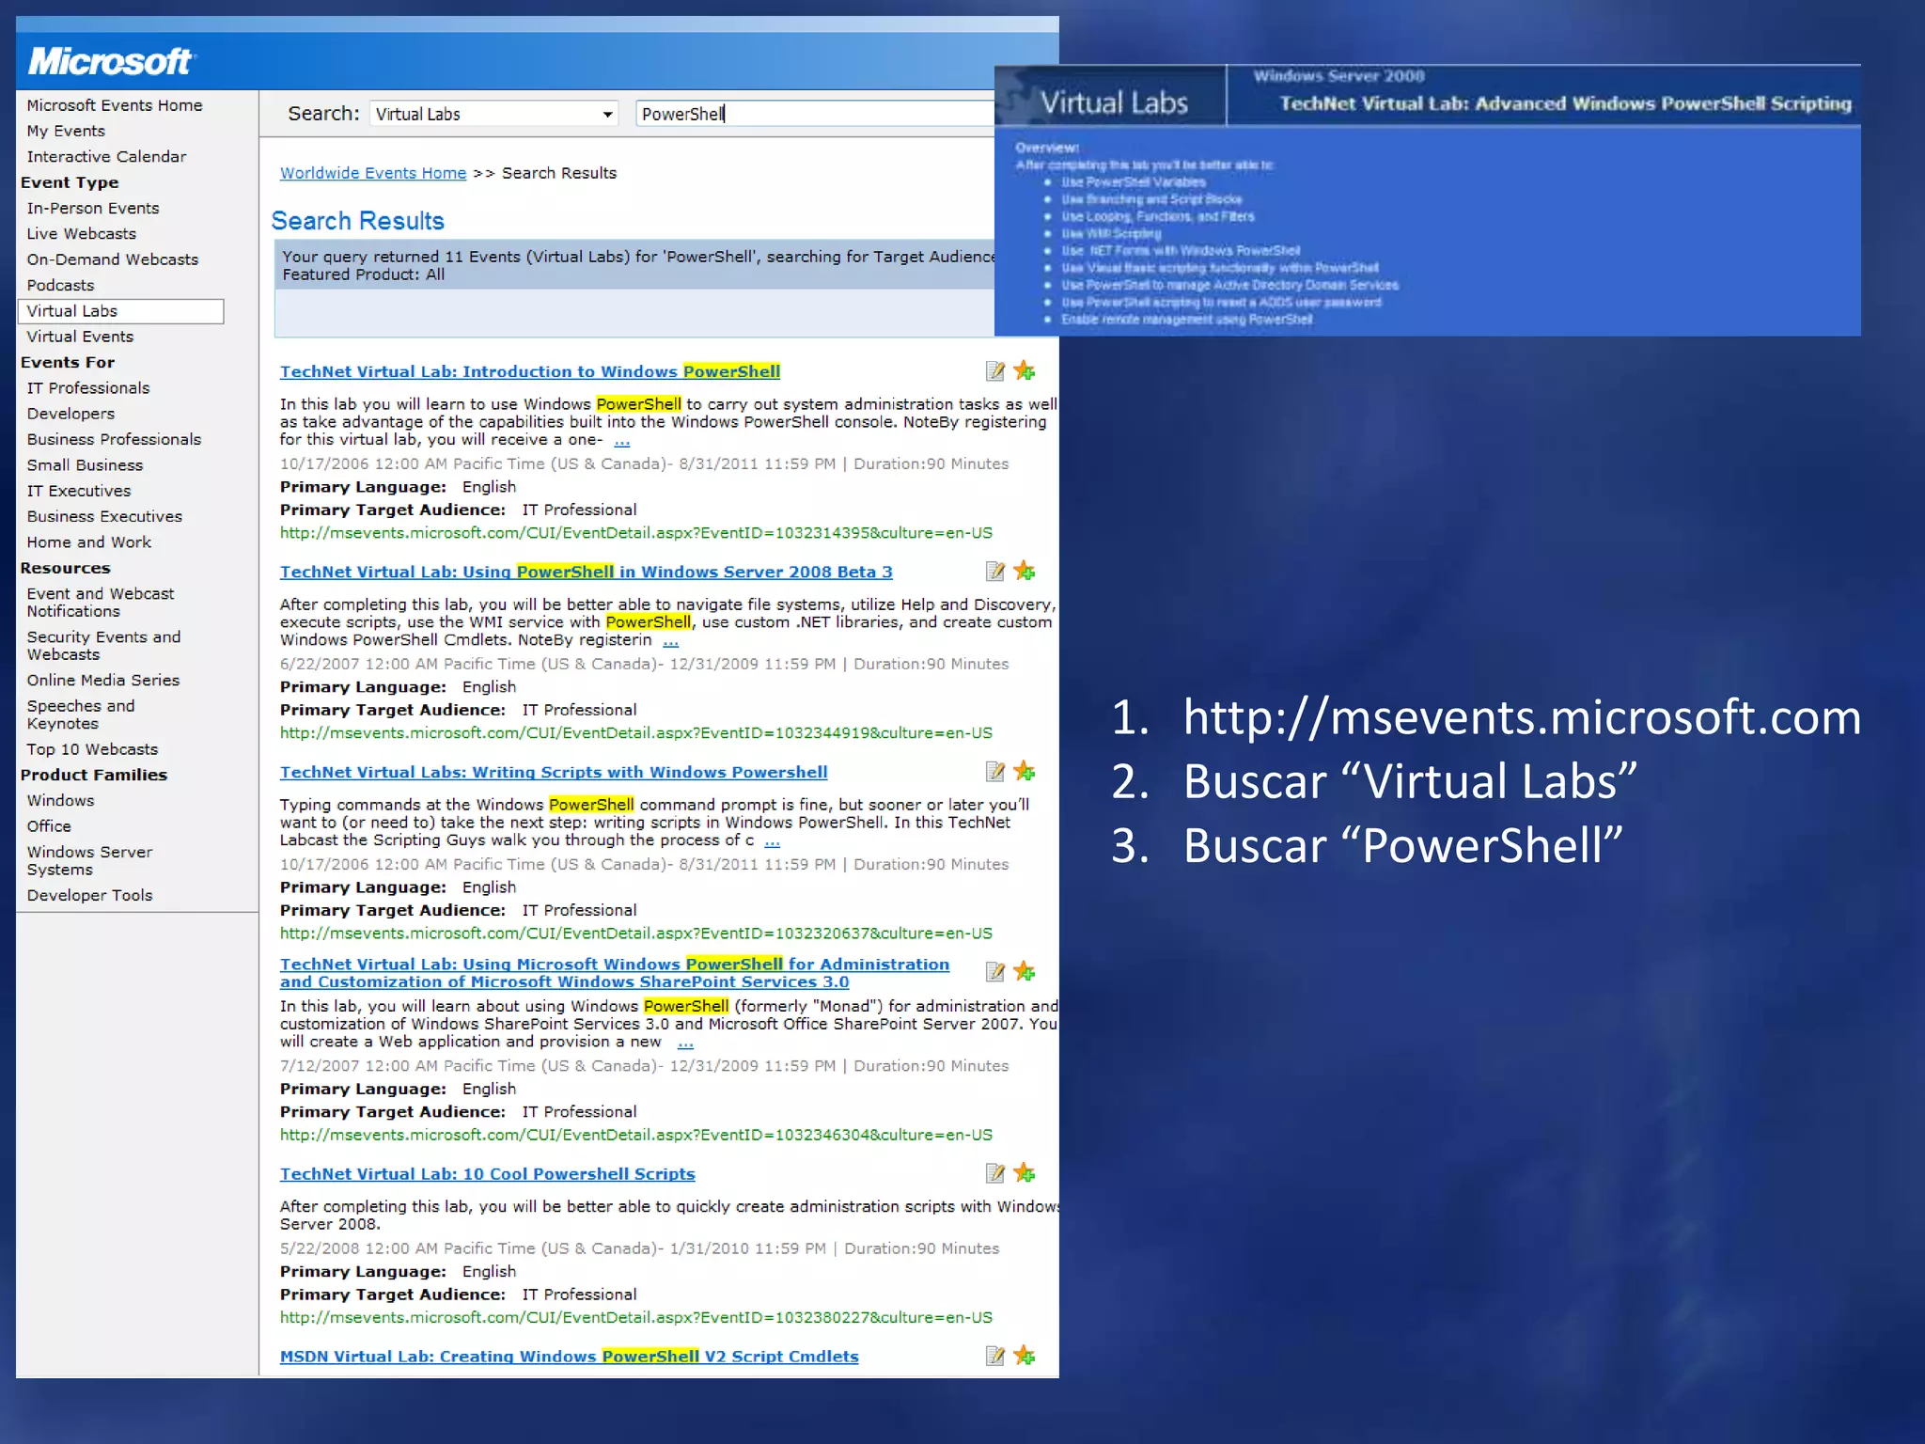Click the register note icon for Using PowerShell in Windows Server 2008 Beta 3
This screenshot has height=1444, width=1925.
pyautogui.click(x=995, y=572)
